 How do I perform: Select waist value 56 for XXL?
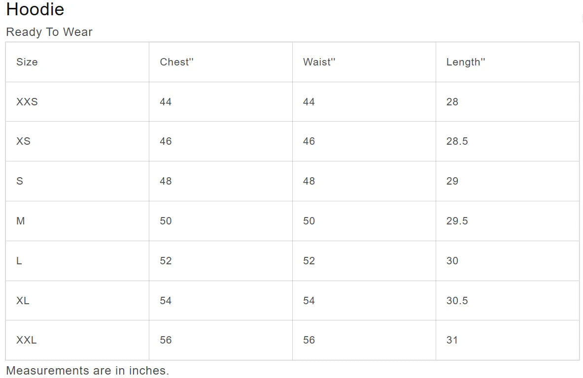tap(309, 340)
